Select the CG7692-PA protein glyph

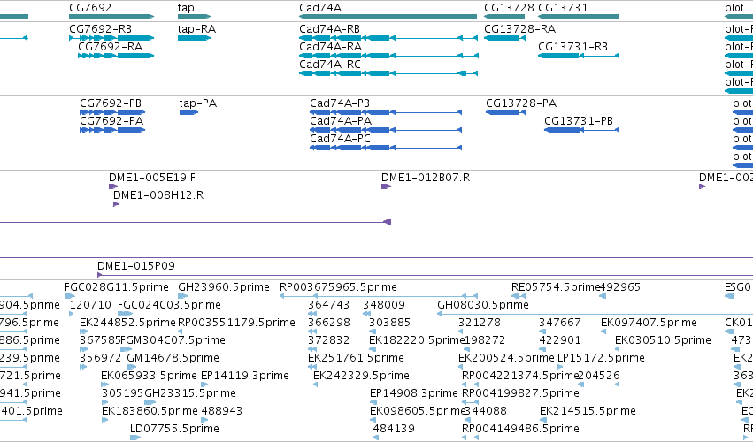pyautogui.click(x=112, y=130)
